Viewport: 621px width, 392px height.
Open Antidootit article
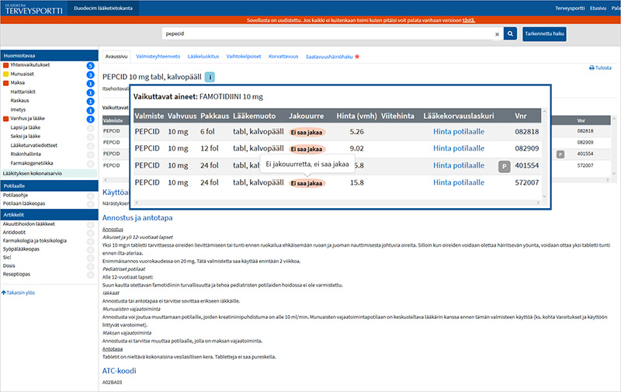(14, 232)
